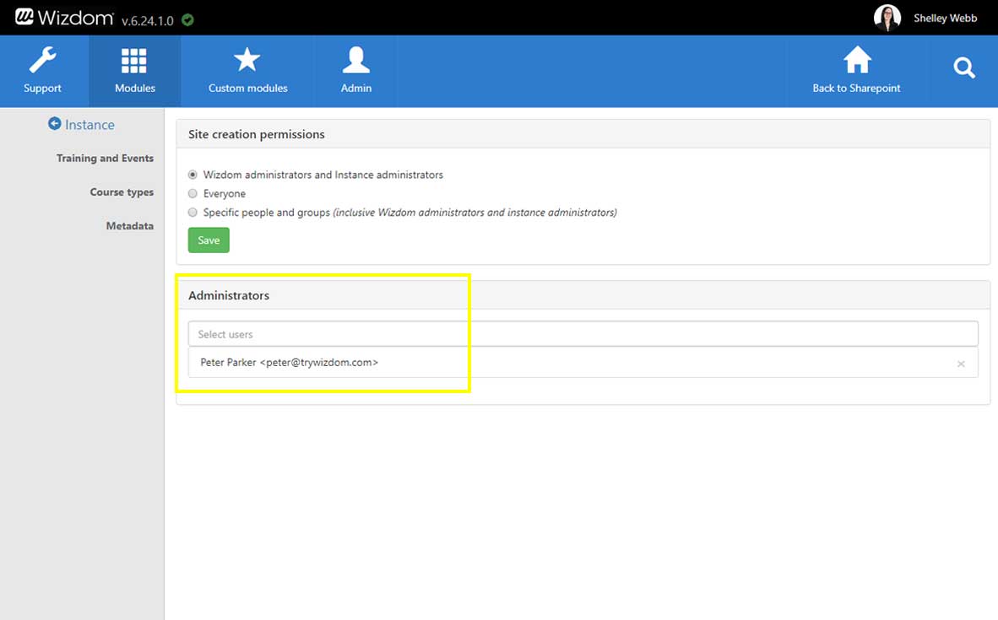Viewport: 998px width, 620px height.
Task: Open the Modules grid icon
Action: [134, 62]
